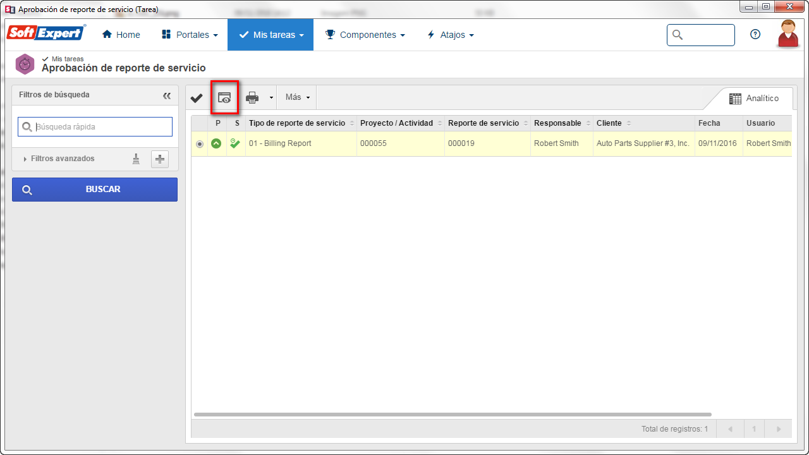Image resolution: width=809 pixels, height=455 pixels.
Task: Open the print options dropdown arrow
Action: point(271,98)
